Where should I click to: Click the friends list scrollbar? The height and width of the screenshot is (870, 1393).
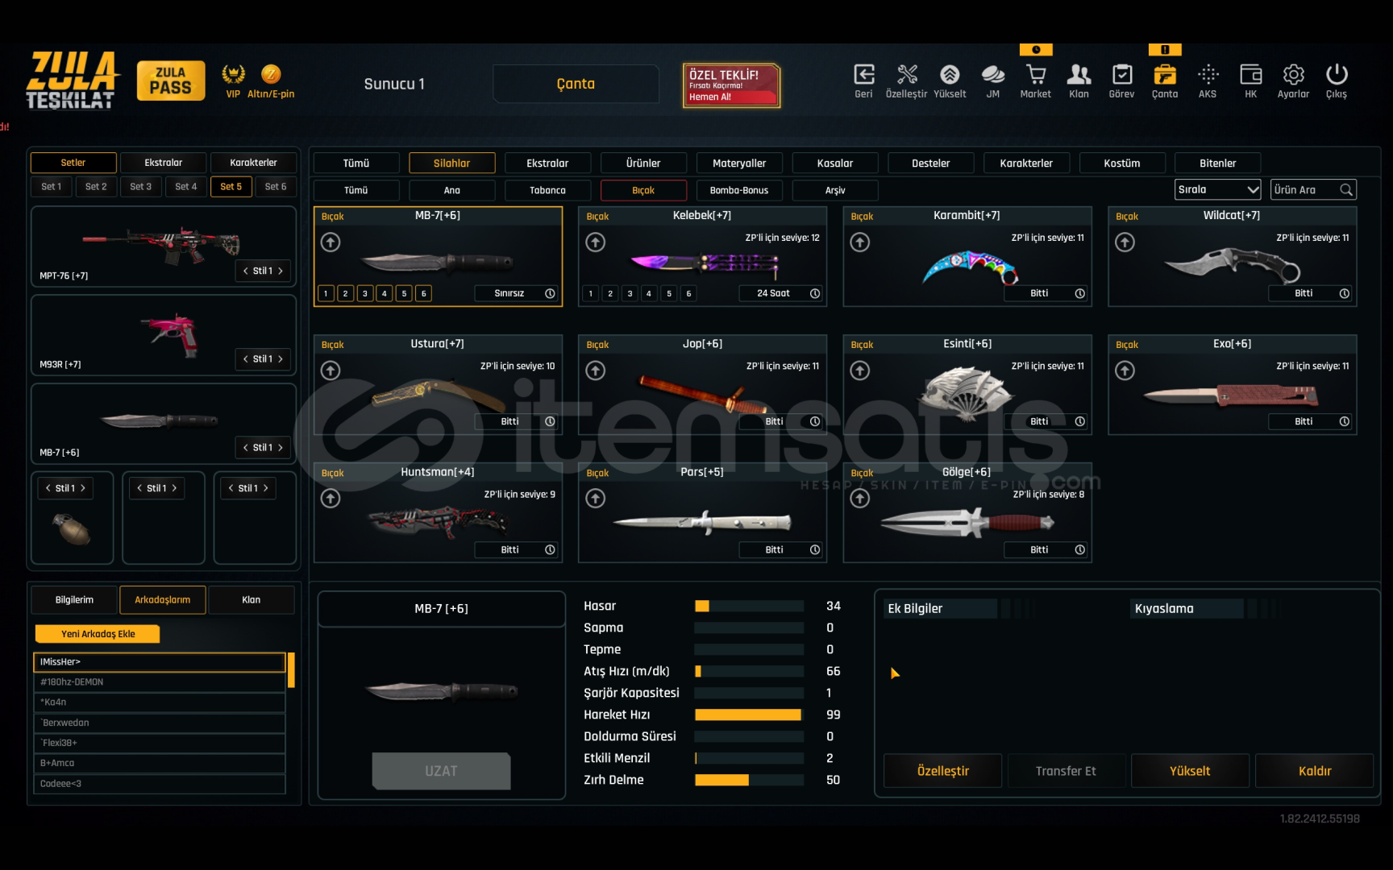pos(291,670)
